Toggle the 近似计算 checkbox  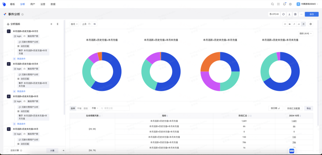[8, 151]
